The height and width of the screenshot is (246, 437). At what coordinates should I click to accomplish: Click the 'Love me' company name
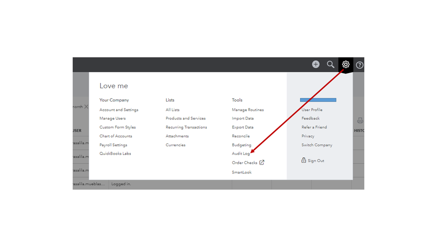pyautogui.click(x=114, y=86)
